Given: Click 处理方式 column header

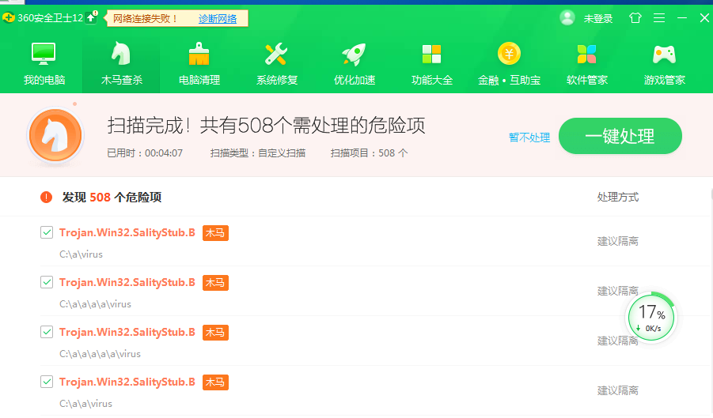Looking at the screenshot, I should pyautogui.click(x=617, y=197).
